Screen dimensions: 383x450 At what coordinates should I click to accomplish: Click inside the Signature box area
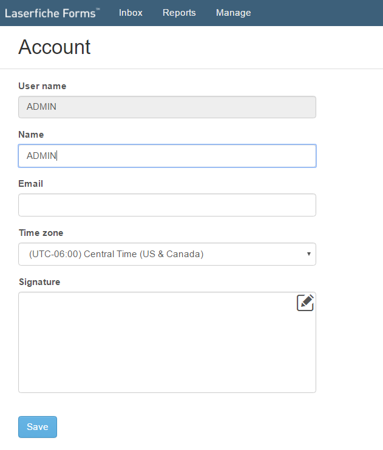(168, 343)
